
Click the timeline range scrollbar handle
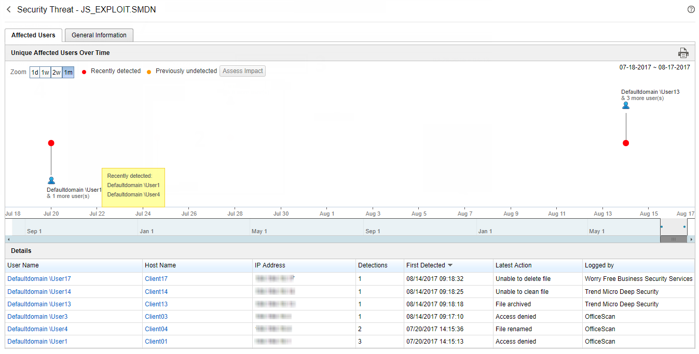[x=674, y=239]
